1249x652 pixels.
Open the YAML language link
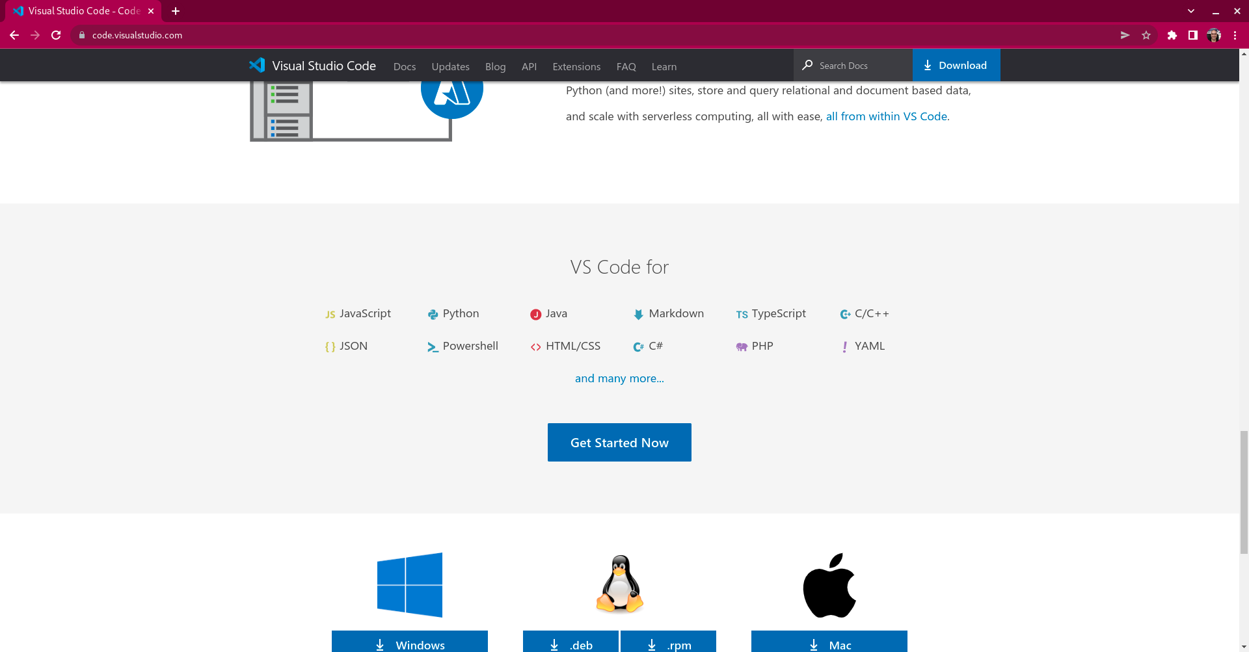[x=870, y=346]
